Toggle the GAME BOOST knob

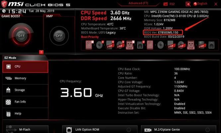[21, 36]
